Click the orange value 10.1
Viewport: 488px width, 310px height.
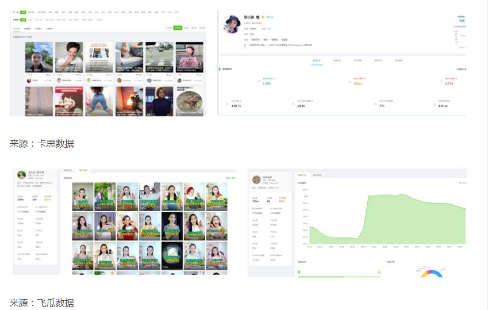358,83
